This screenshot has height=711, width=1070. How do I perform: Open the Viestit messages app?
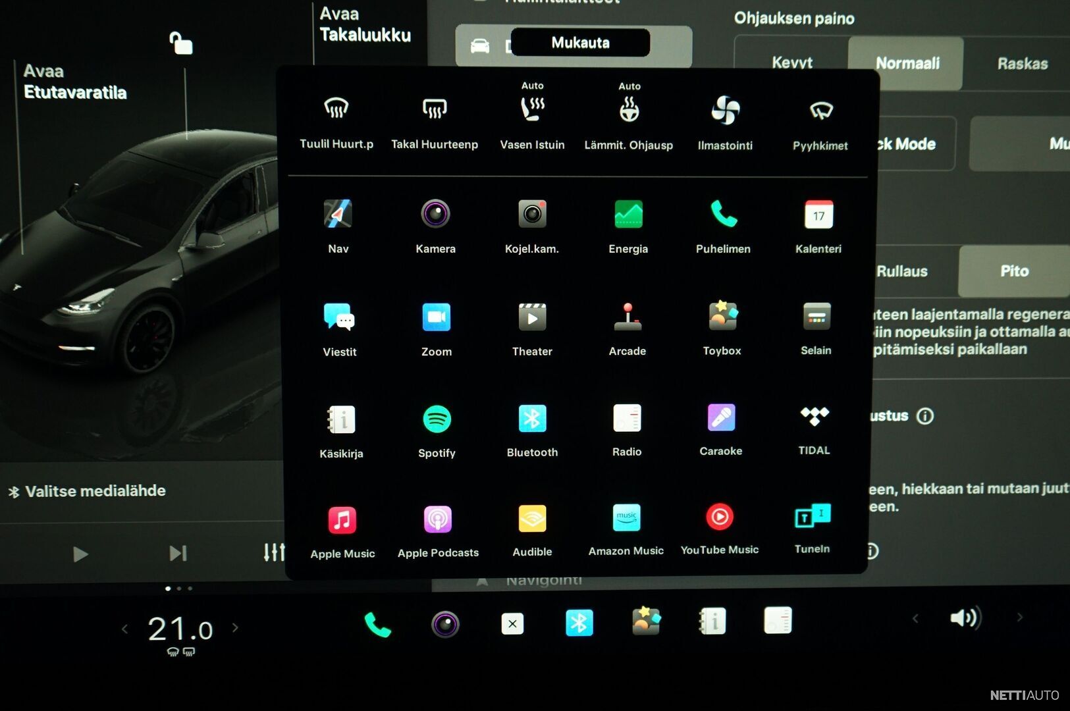point(340,329)
